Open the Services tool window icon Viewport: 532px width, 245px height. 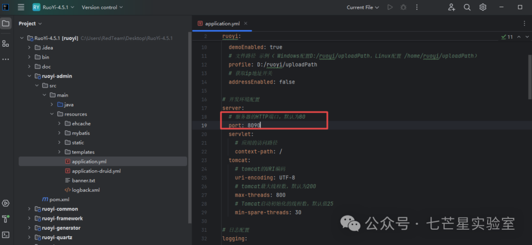click(5, 203)
